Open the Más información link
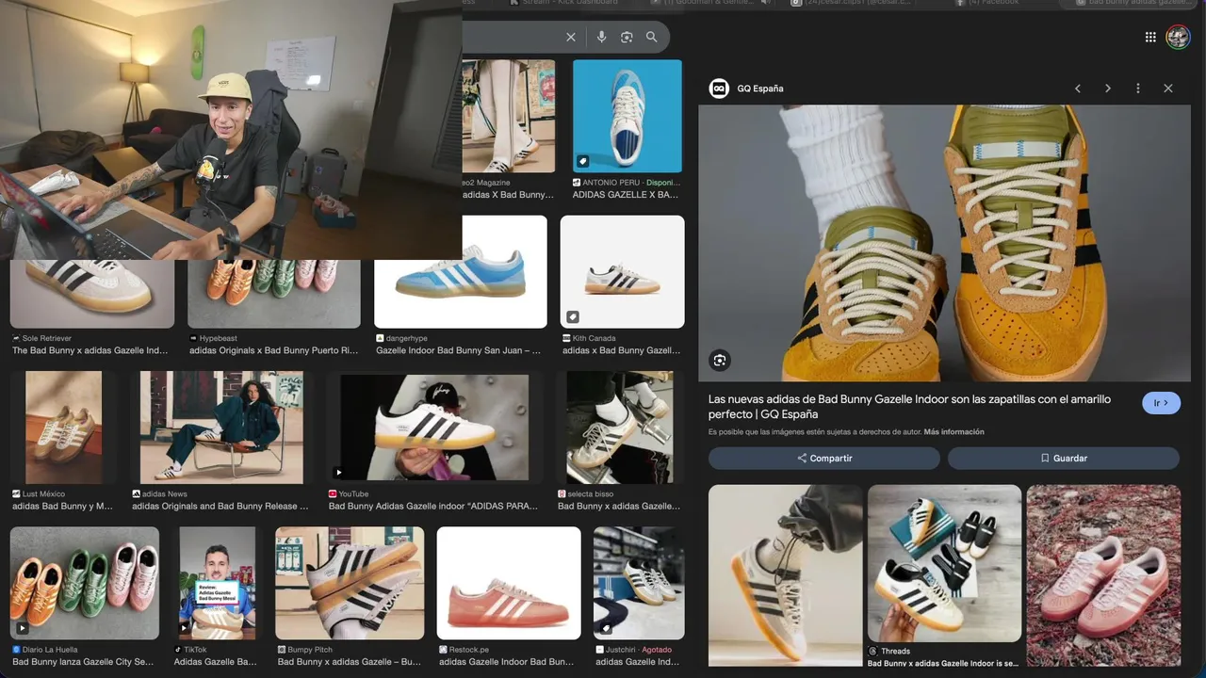The image size is (1206, 678). click(x=953, y=432)
